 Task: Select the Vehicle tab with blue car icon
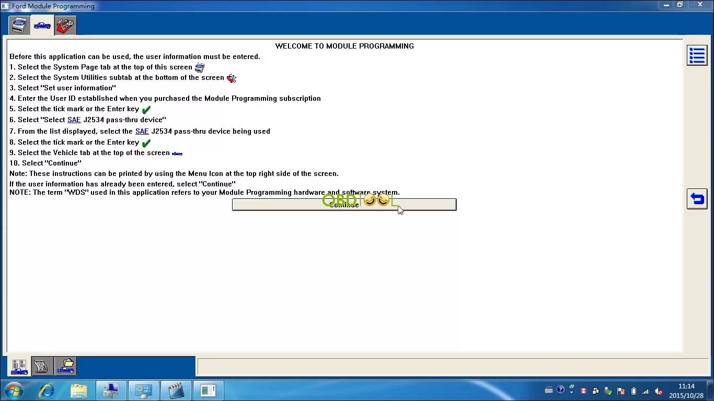pyautogui.click(x=42, y=25)
